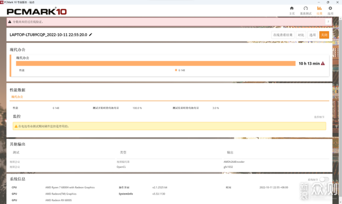Click the orange legend square next to 6 148

(x=176, y=70)
